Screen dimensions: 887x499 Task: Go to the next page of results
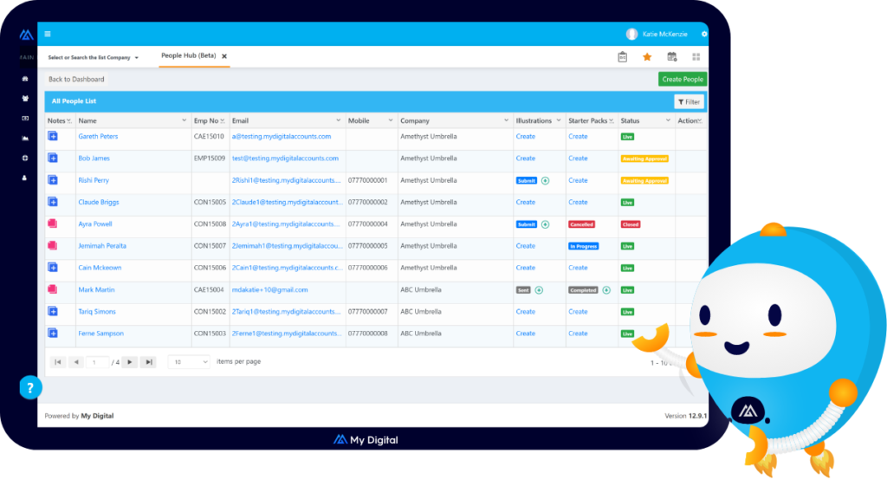pyautogui.click(x=129, y=362)
